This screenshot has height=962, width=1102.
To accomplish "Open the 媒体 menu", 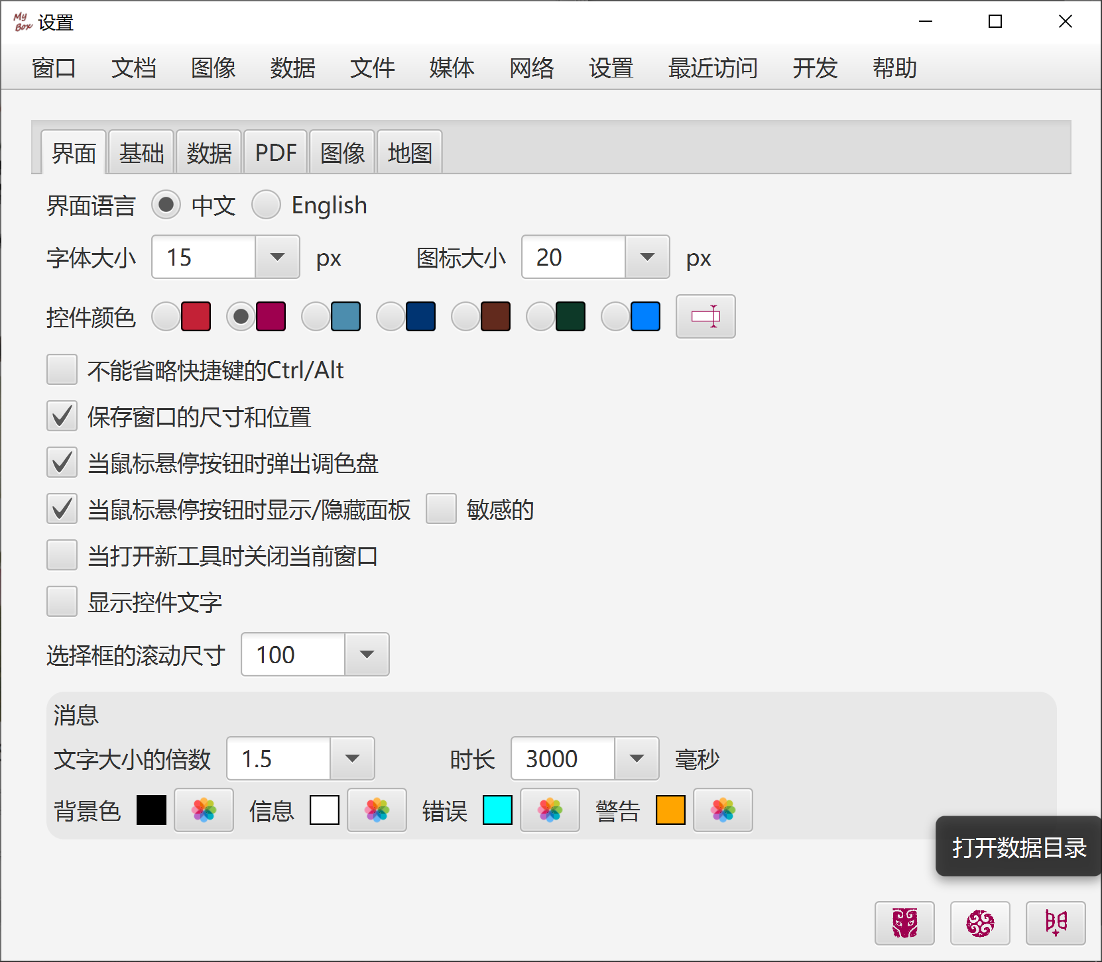I will tap(452, 68).
